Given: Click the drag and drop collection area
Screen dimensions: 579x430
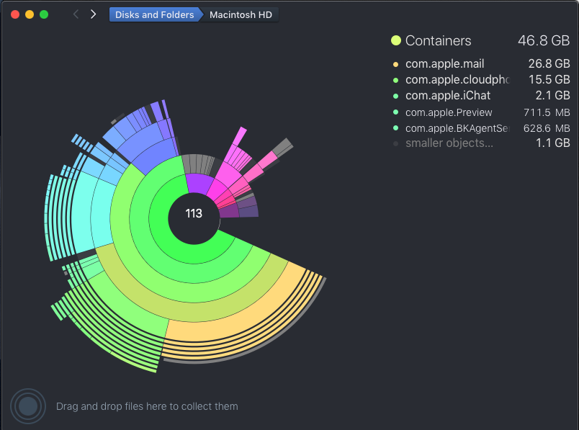Looking at the screenshot, I should click(x=147, y=406).
